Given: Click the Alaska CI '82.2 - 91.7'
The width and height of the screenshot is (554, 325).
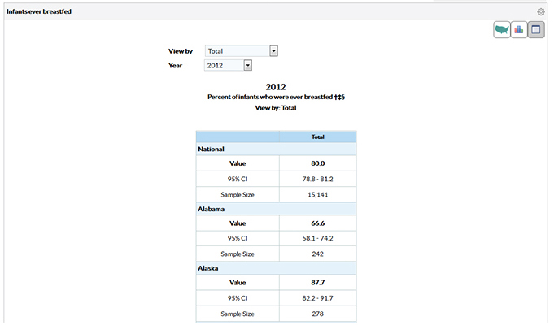Looking at the screenshot, I should pos(317,298).
